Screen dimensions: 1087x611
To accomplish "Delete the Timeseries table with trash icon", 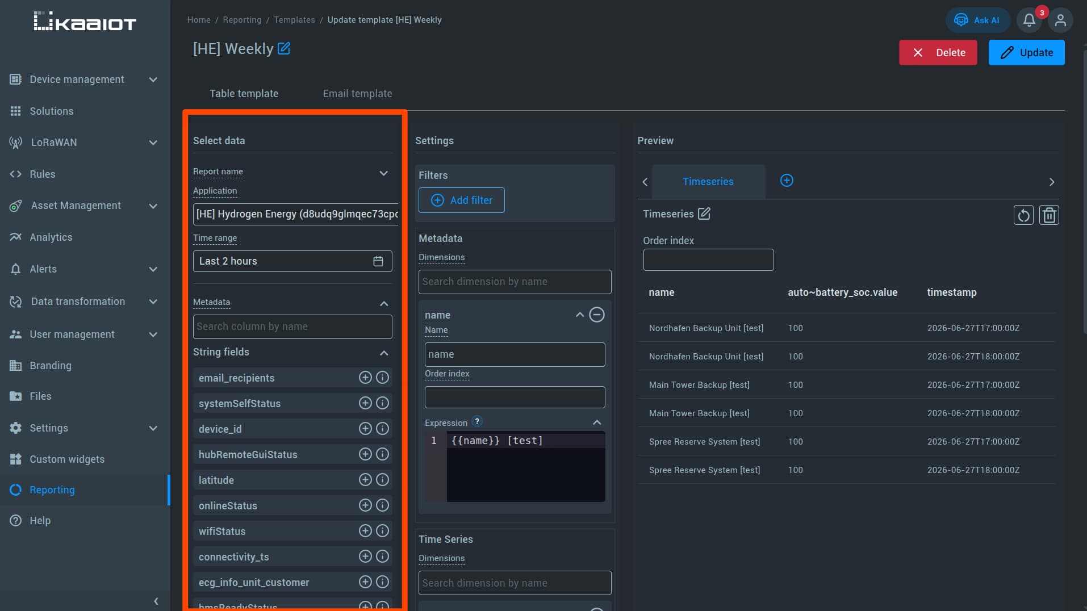I will (x=1049, y=215).
